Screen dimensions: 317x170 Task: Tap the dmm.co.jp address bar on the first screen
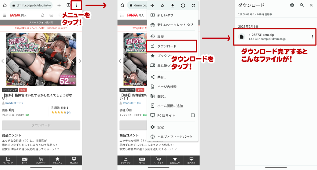(x=31, y=5)
